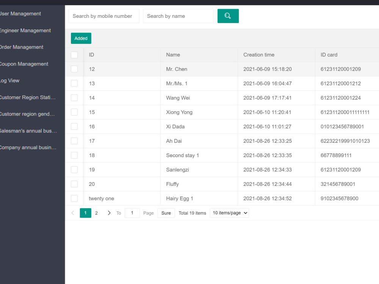This screenshot has height=284, width=379.
Task: Check the Sanlengzi row checkbox
Action: pyautogui.click(x=74, y=170)
